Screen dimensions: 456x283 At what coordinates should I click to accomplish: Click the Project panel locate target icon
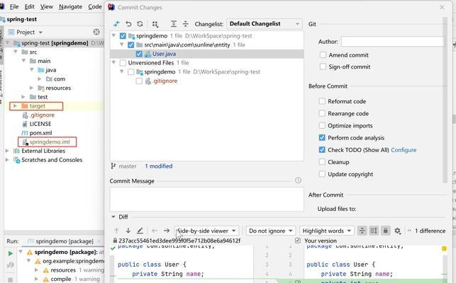coord(96,32)
